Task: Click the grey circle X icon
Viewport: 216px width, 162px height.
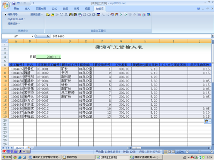Action: pyautogui.click(x=94, y=15)
